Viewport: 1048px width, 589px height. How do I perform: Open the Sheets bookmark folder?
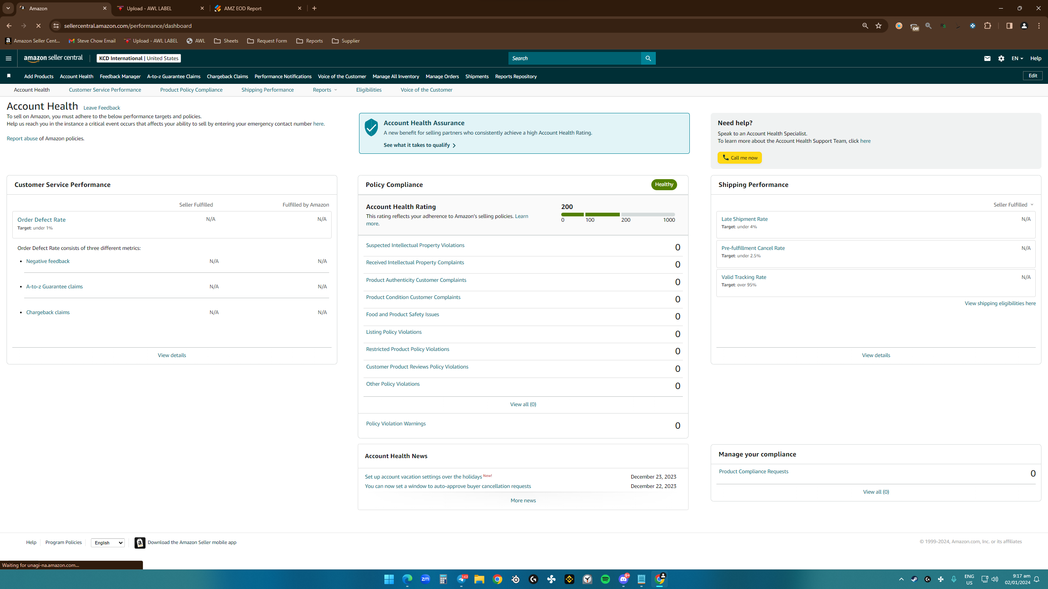[x=226, y=41]
